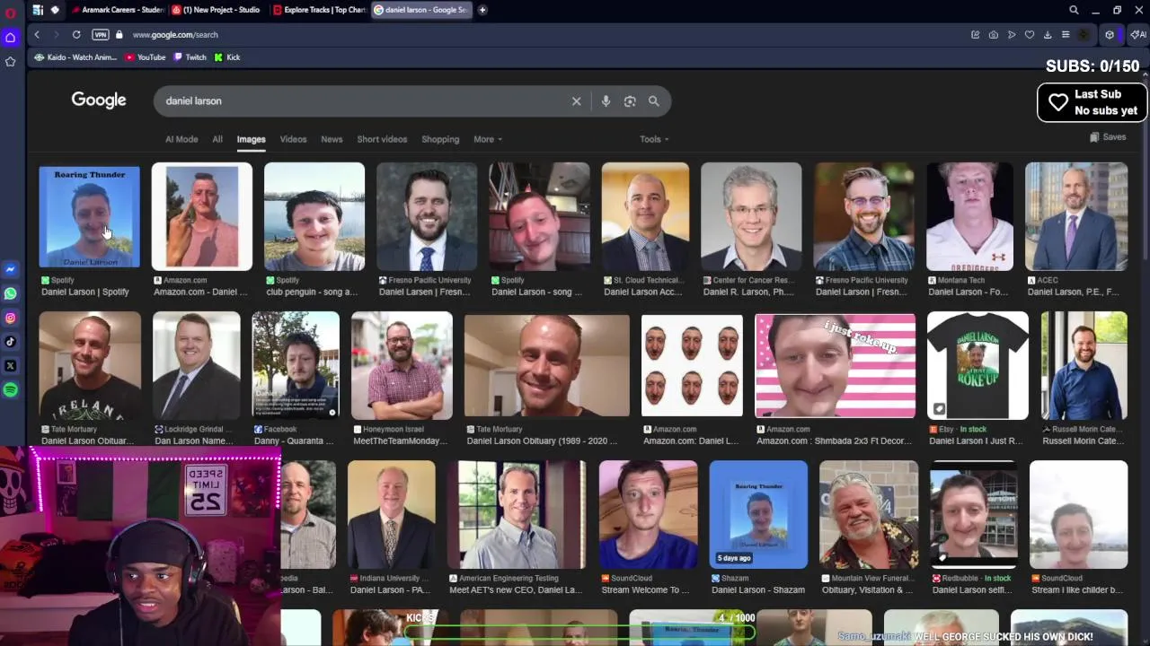Open the WhatsApp sidebar panel
1150x646 pixels.
pyautogui.click(x=10, y=293)
